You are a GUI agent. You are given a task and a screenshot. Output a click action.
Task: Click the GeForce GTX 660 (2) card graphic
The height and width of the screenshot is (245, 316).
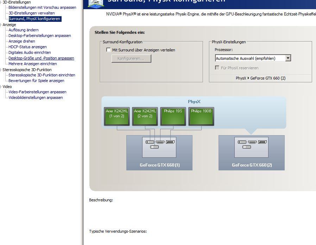pos(252,153)
